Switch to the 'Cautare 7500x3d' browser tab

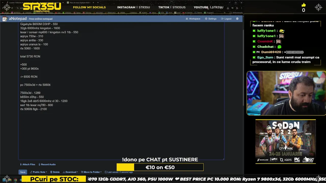pyautogui.click(x=20, y=3)
